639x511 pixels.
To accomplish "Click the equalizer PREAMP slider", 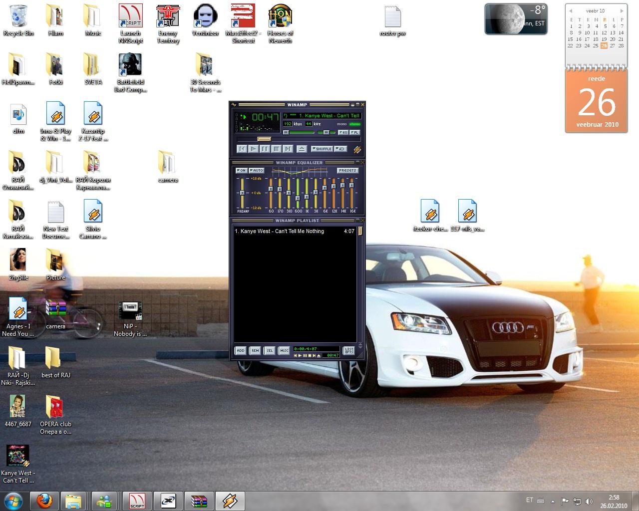I will 242,193.
